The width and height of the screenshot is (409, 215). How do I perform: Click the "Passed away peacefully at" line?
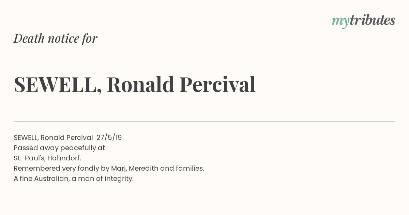pyautogui.click(x=59, y=148)
